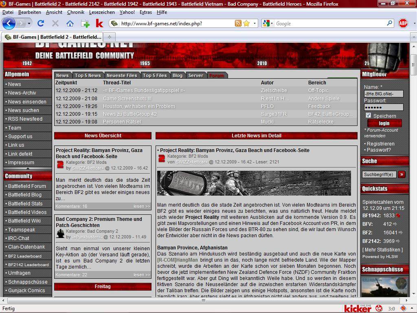Open the Bearbeiten menu
The image size is (417, 313).
[29, 12]
